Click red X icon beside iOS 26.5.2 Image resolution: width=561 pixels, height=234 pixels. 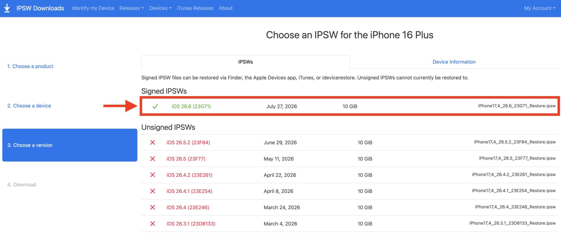pos(153,143)
